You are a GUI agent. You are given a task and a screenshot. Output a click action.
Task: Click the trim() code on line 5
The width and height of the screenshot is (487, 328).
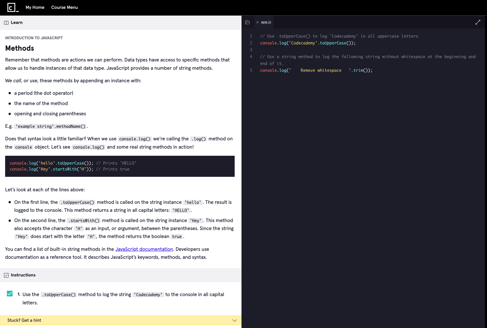tap(362, 70)
